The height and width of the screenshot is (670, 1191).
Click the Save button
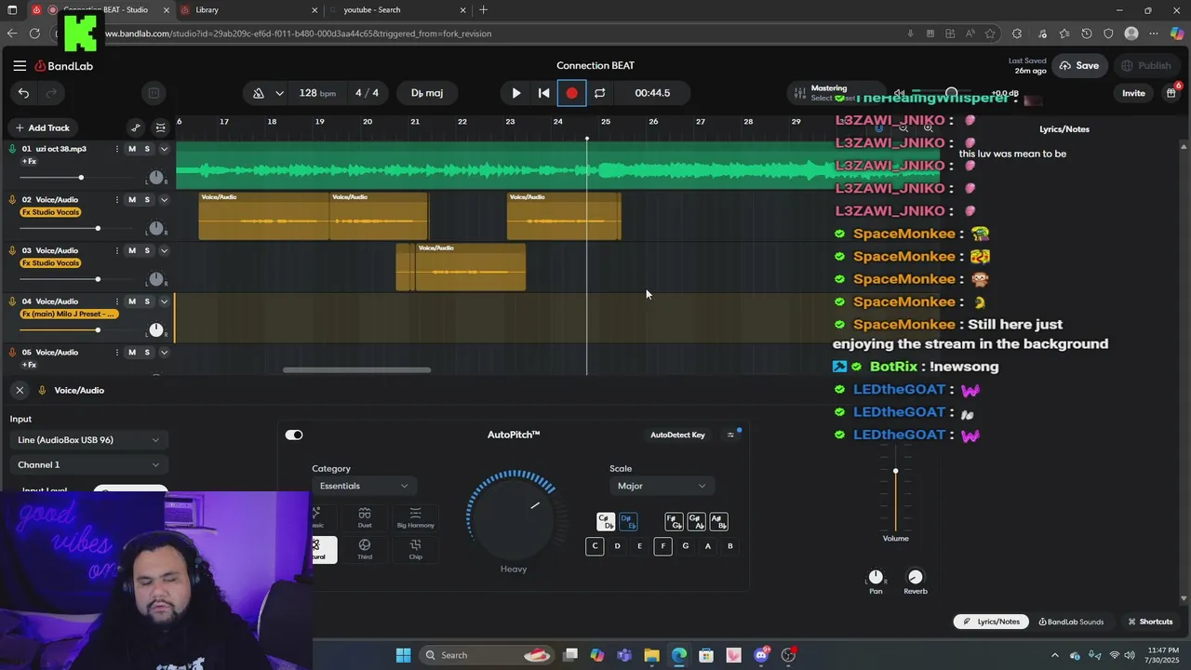[1078, 66]
